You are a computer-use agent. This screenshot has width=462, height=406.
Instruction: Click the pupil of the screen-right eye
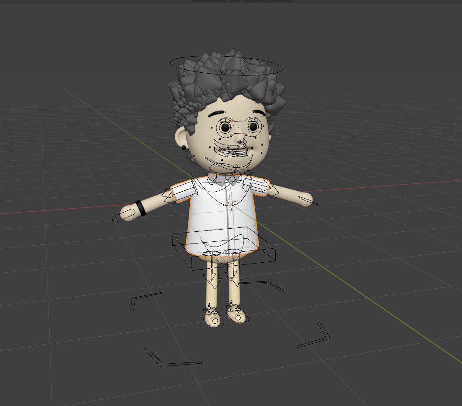pos(253,127)
